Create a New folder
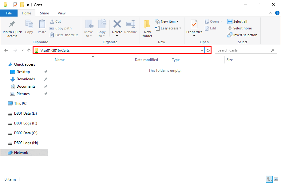281x183 pixels. 147,29
